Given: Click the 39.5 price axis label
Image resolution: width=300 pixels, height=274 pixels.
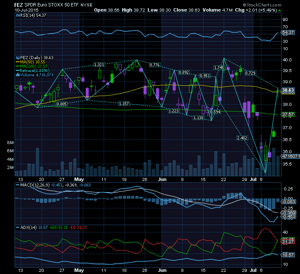Looking at the screenshot, I should 287,71.
